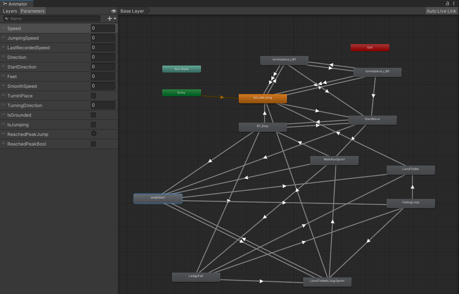This screenshot has width=459, height=294.
Task: Enable the IsJumping checkbox
Action: coord(93,125)
